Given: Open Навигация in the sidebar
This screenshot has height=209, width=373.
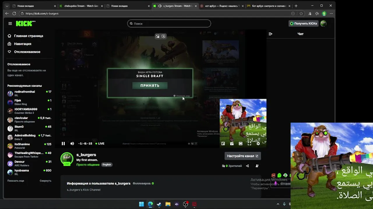Looking at the screenshot, I should (23, 44).
